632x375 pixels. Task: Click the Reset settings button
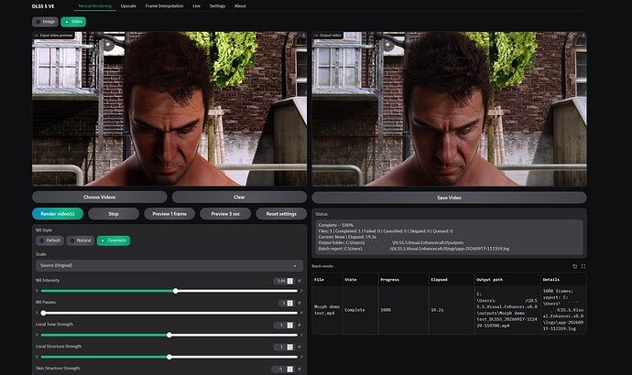click(281, 214)
